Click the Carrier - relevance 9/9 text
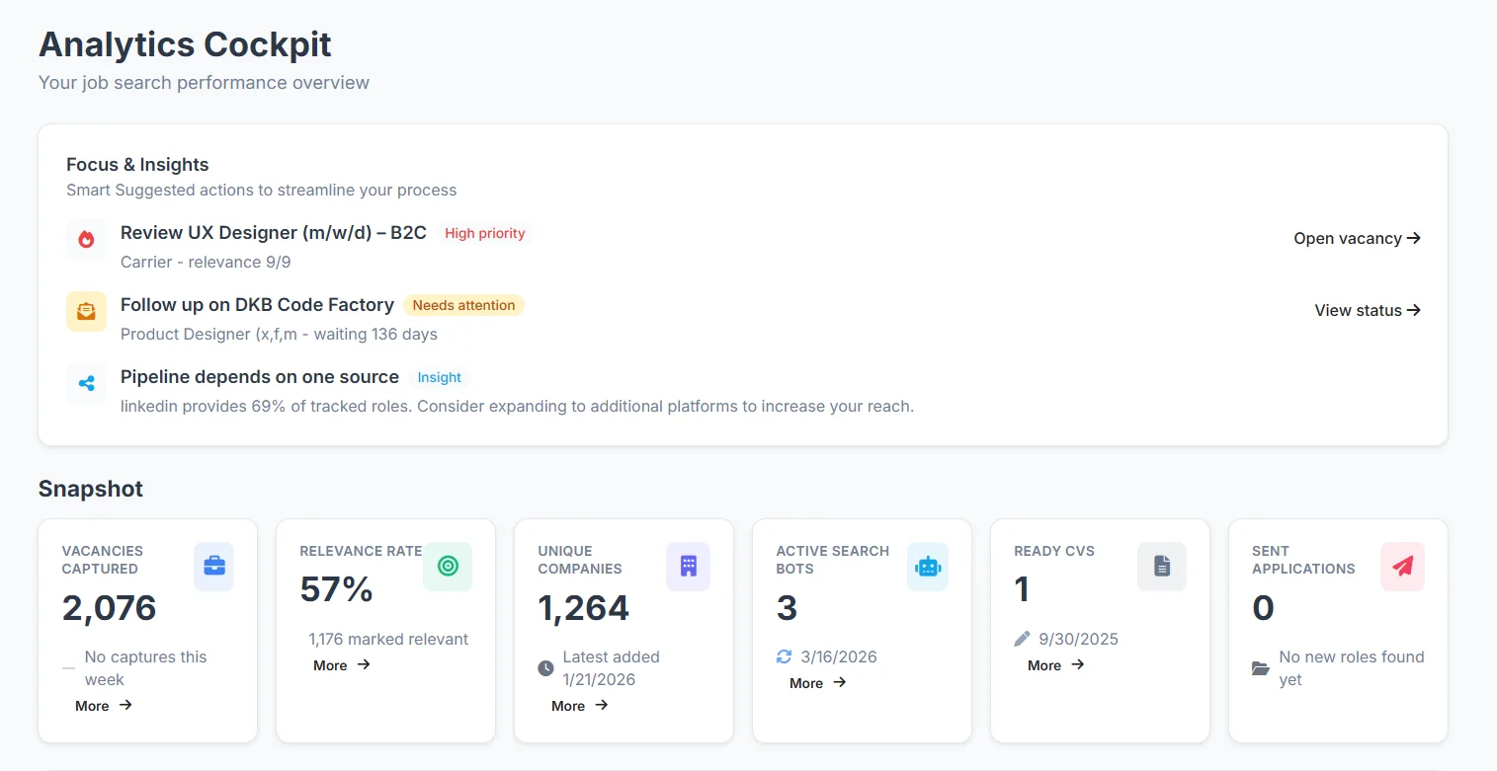This screenshot has height=771, width=1497. click(x=206, y=262)
